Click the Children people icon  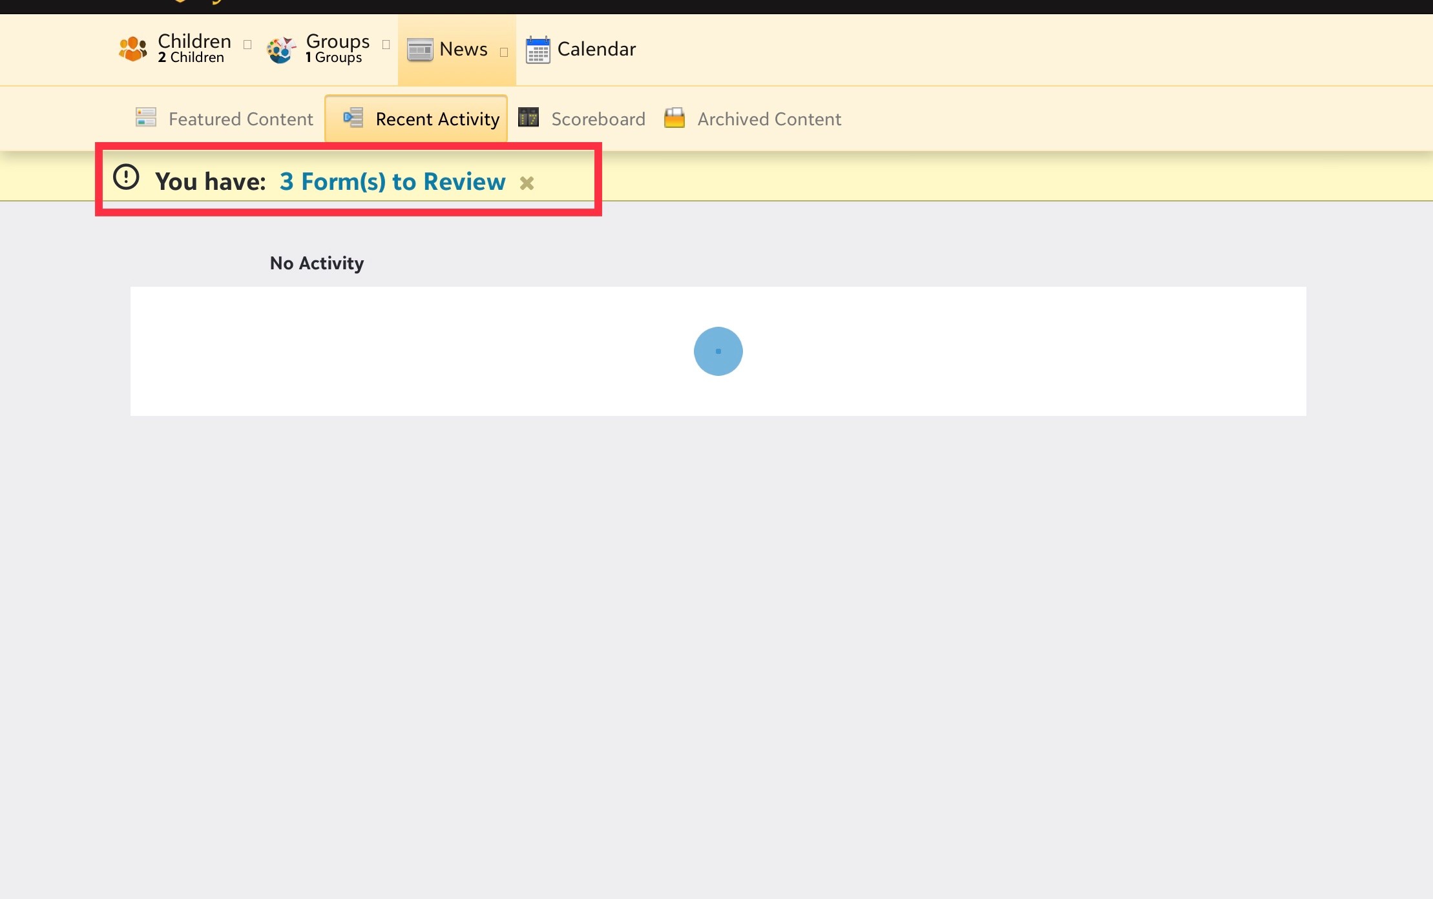click(133, 49)
